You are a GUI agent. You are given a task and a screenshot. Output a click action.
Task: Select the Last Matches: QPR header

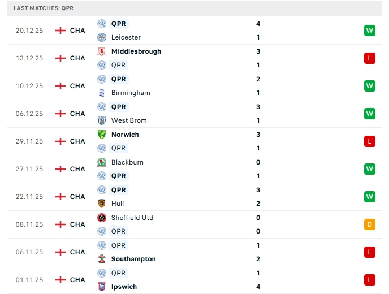(44, 8)
